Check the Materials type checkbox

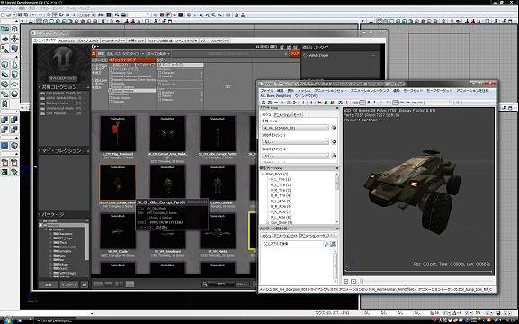coord(111,84)
